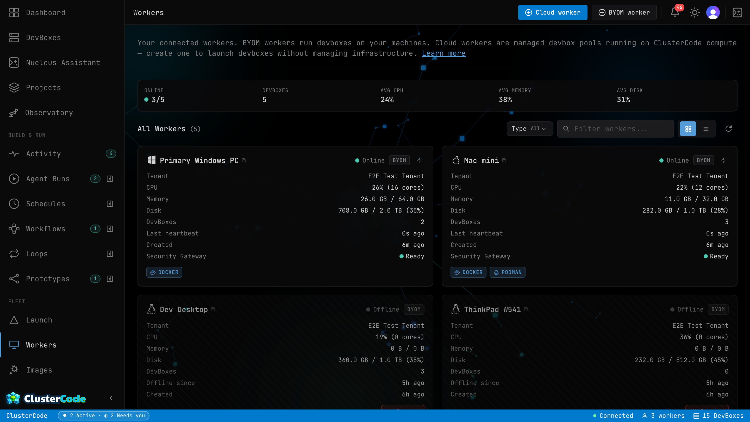Viewport: 750px width, 422px height.
Task: Click the AVG CPU 24% stat
Action: [x=392, y=96]
